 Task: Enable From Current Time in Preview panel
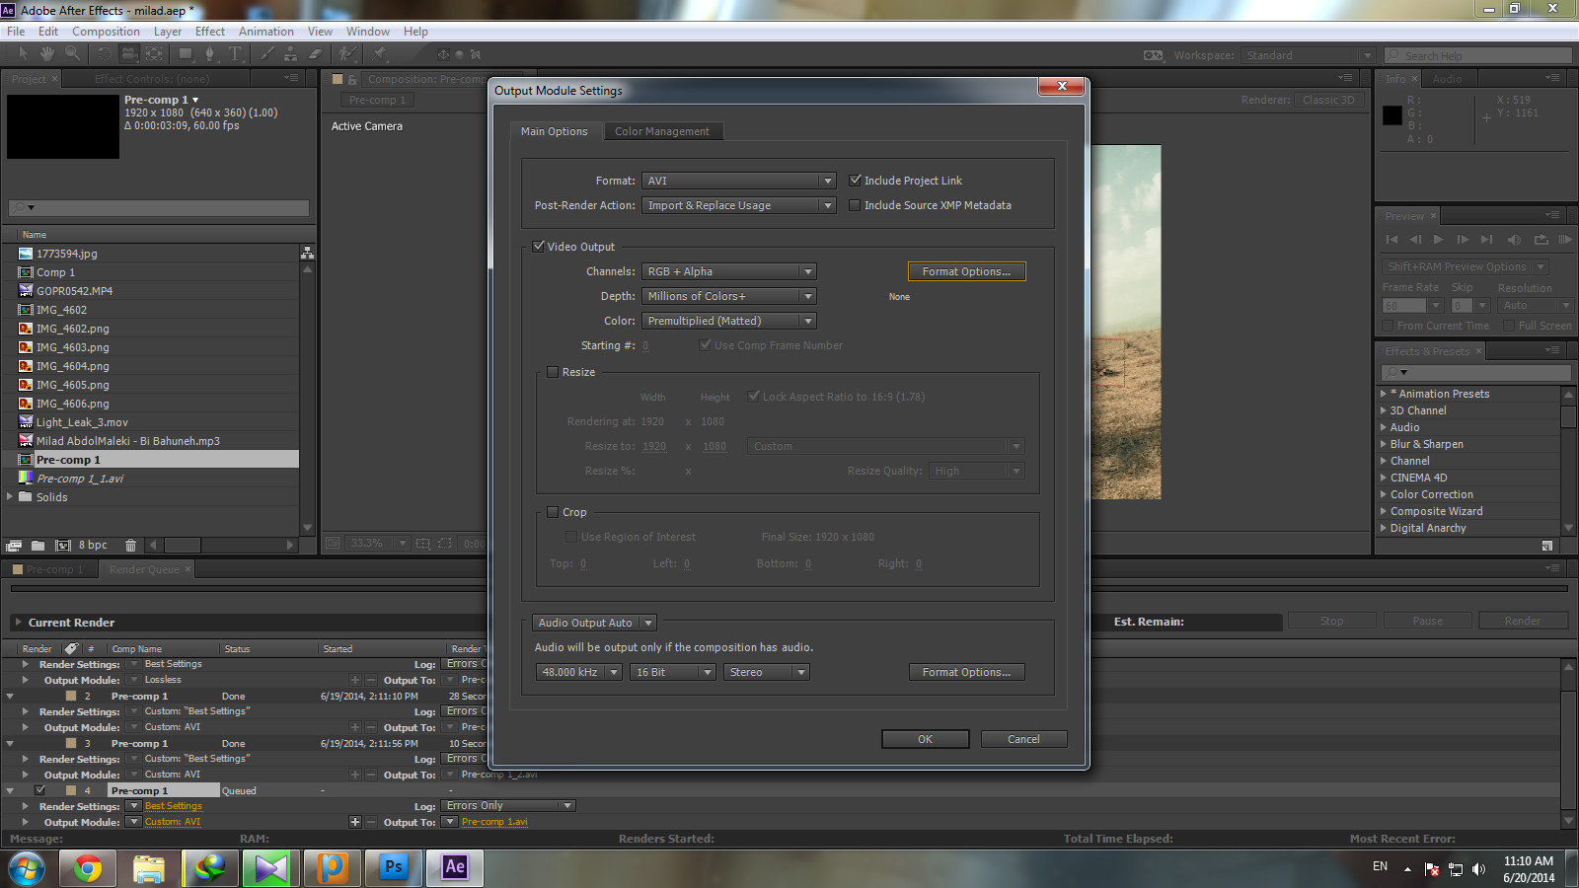pos(1389,326)
